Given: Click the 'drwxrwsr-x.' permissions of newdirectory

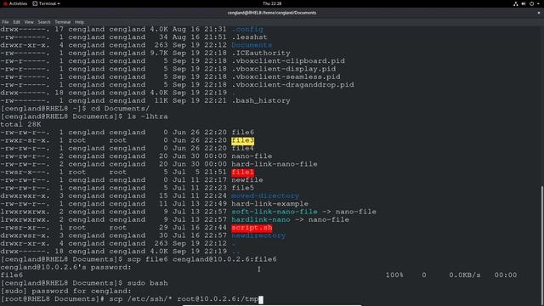Looking at the screenshot, I should (25, 235).
